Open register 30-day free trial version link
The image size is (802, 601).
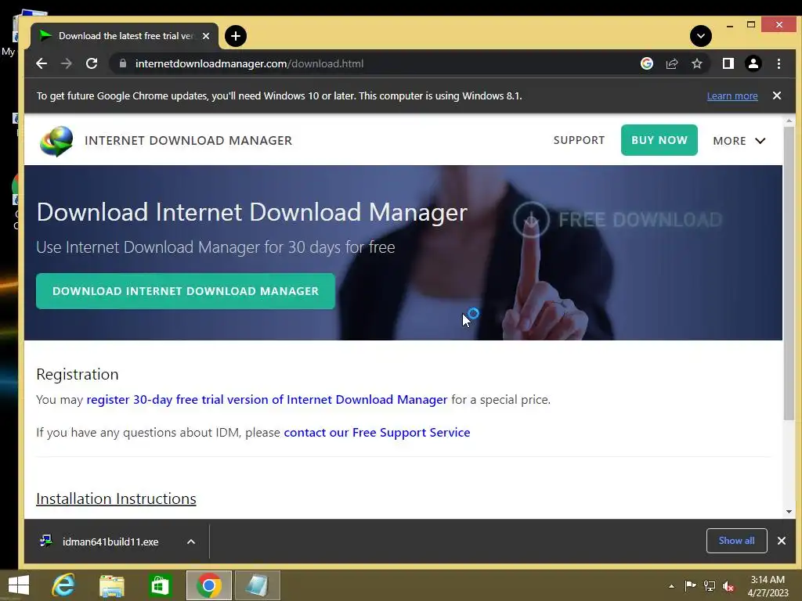[x=267, y=400]
